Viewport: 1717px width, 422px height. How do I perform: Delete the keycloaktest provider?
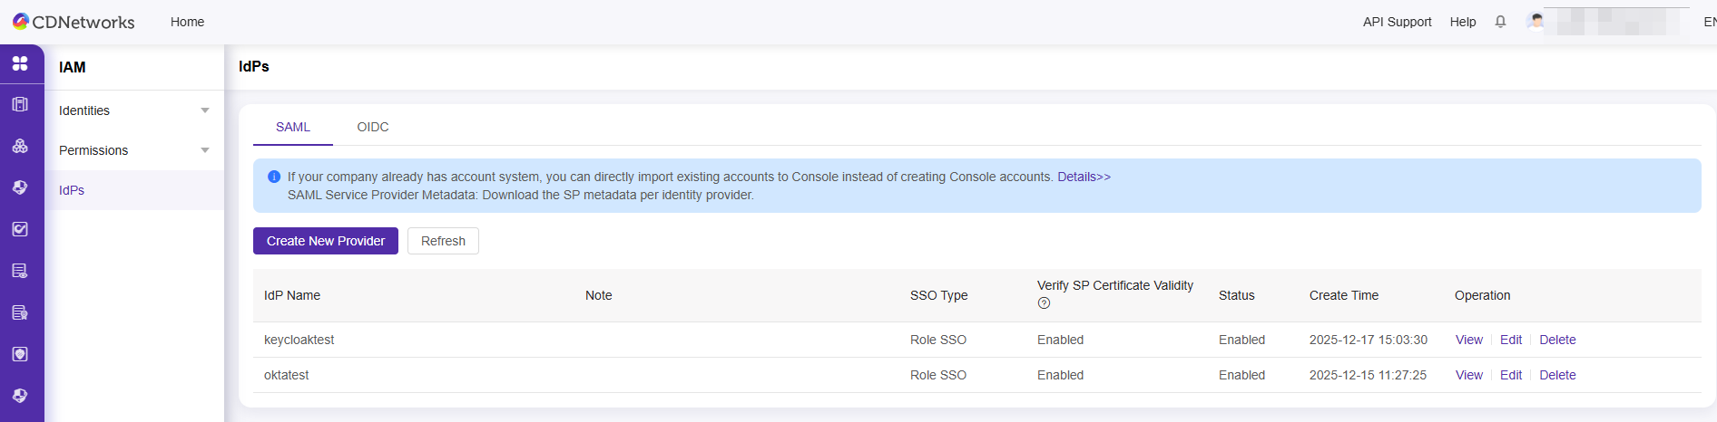[1557, 340]
